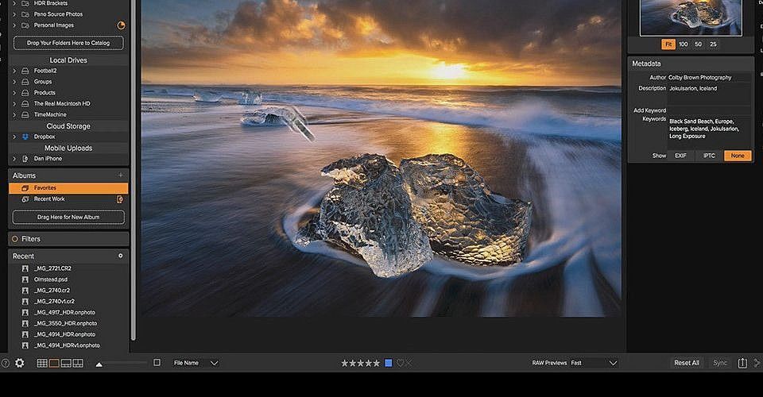Expand the Products drive
The width and height of the screenshot is (763, 397).
14,93
